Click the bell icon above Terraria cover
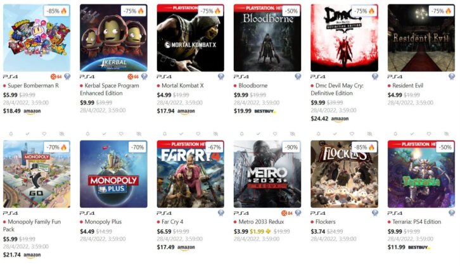Viewport: 460px width, 266px height. pyautogui.click(x=395, y=134)
